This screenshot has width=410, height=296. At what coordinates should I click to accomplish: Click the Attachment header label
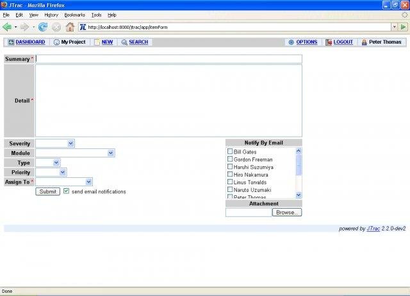[264, 204]
